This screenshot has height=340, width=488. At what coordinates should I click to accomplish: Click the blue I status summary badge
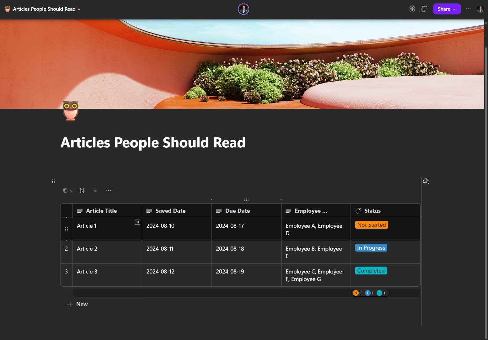pos(367,293)
